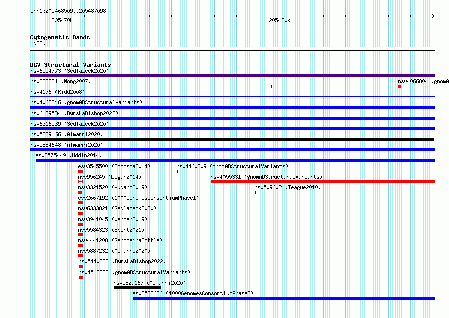The height and width of the screenshot is (318, 449).
Task: Open the nsv4066804 variant label
Action: pos(423,81)
